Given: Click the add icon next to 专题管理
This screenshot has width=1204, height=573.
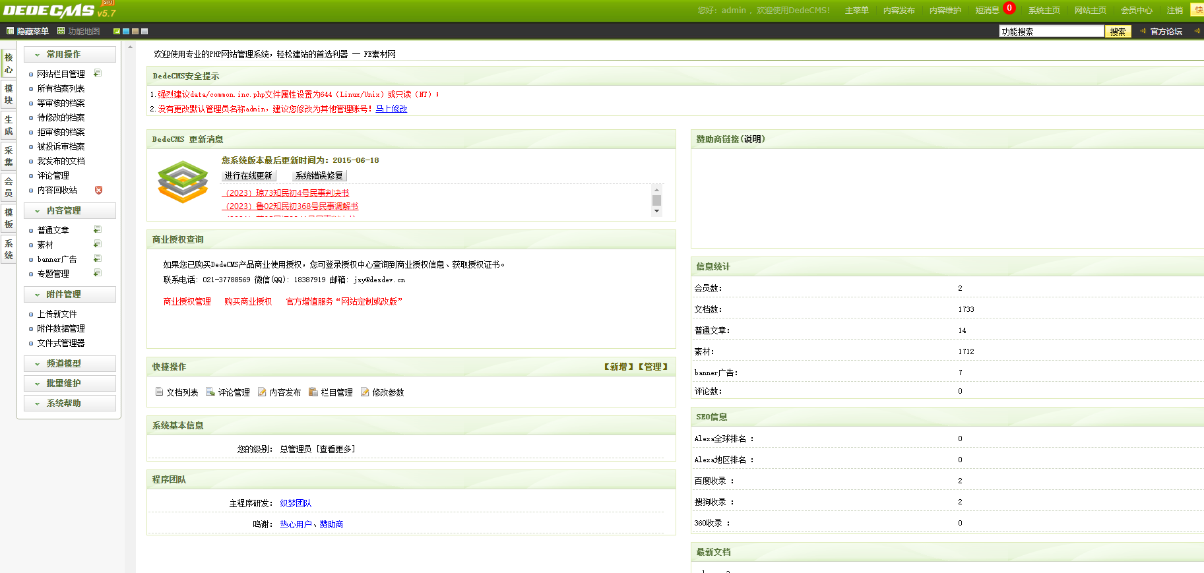Looking at the screenshot, I should pyautogui.click(x=97, y=273).
